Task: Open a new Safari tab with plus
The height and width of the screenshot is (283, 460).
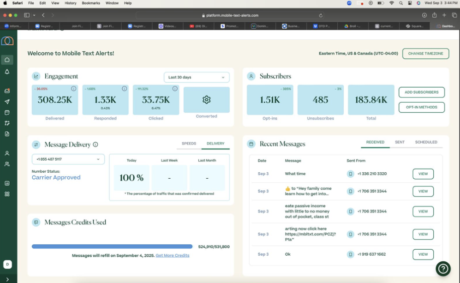Action: tap(444, 15)
